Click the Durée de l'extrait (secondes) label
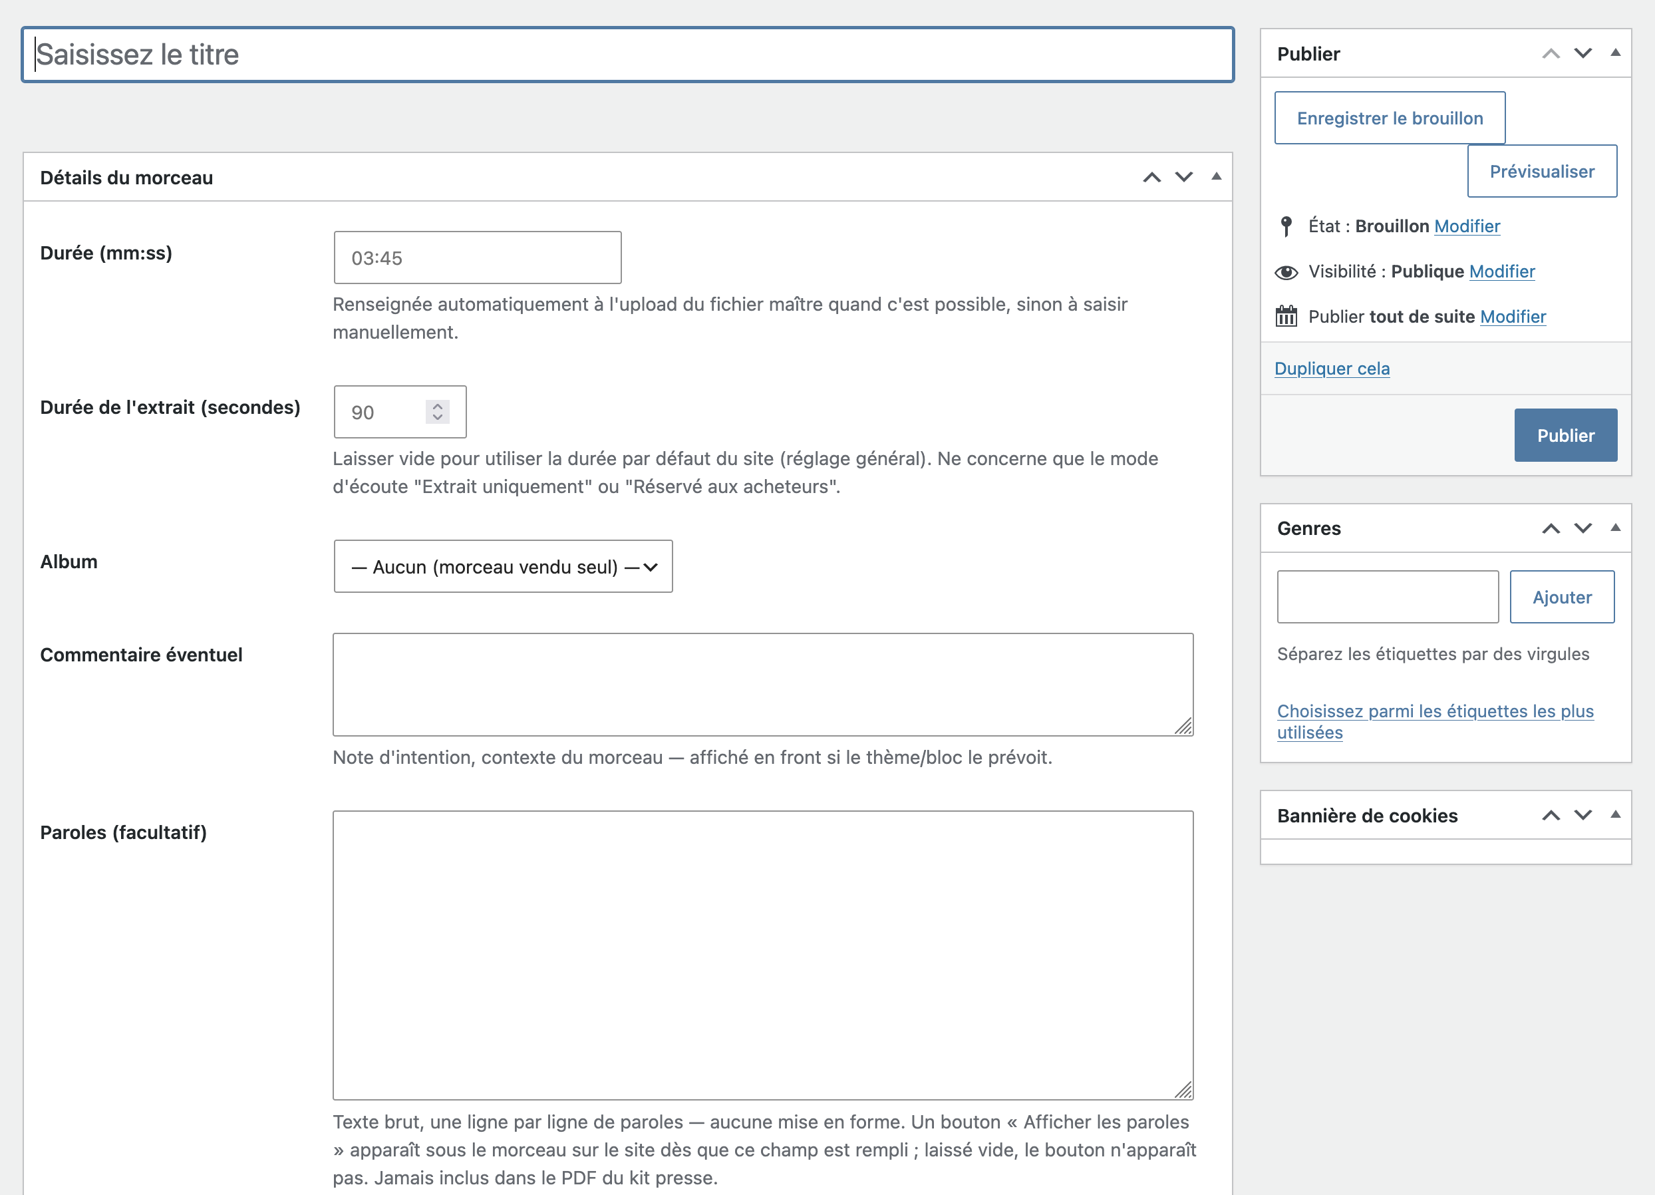 (170, 407)
